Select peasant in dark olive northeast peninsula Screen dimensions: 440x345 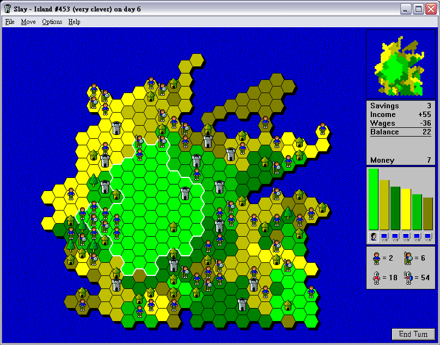(x=265, y=122)
